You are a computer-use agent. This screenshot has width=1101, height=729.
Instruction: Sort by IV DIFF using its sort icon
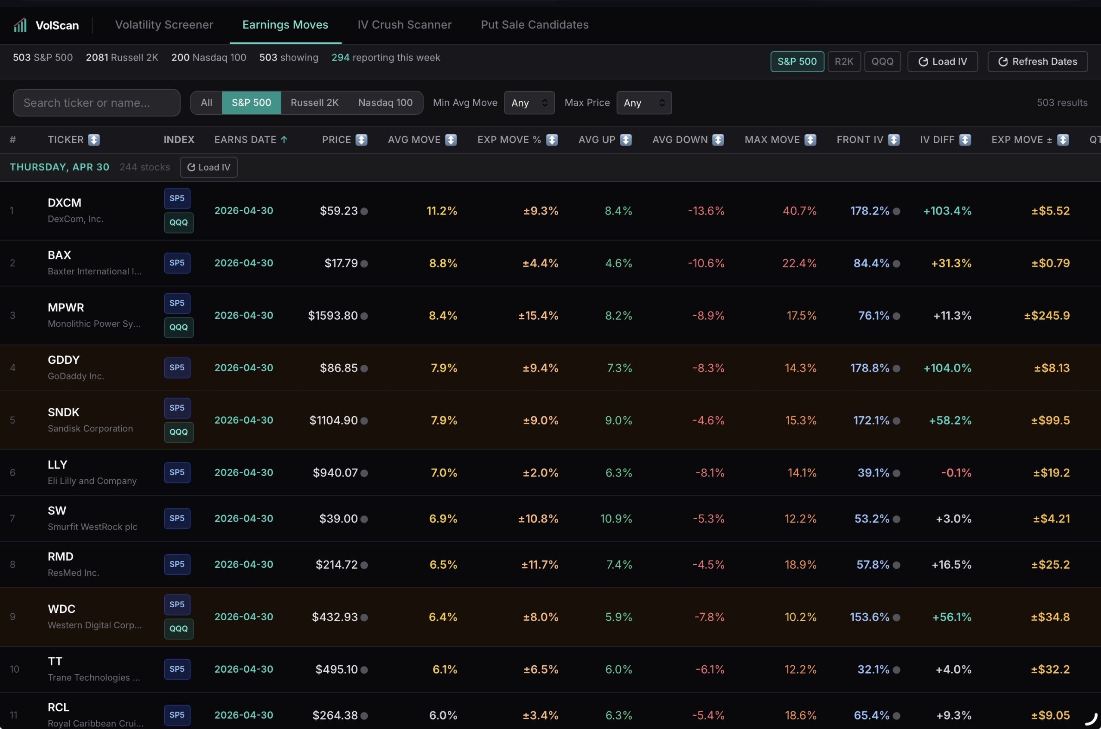[965, 140]
